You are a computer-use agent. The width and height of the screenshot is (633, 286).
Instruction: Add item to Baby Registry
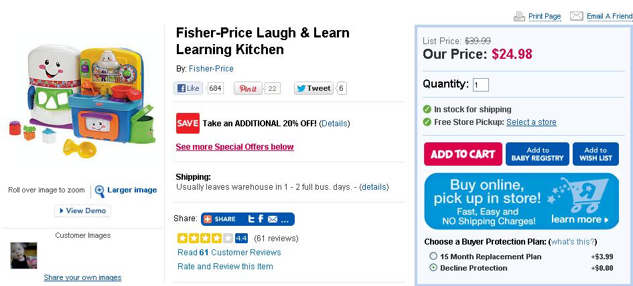coord(537,154)
